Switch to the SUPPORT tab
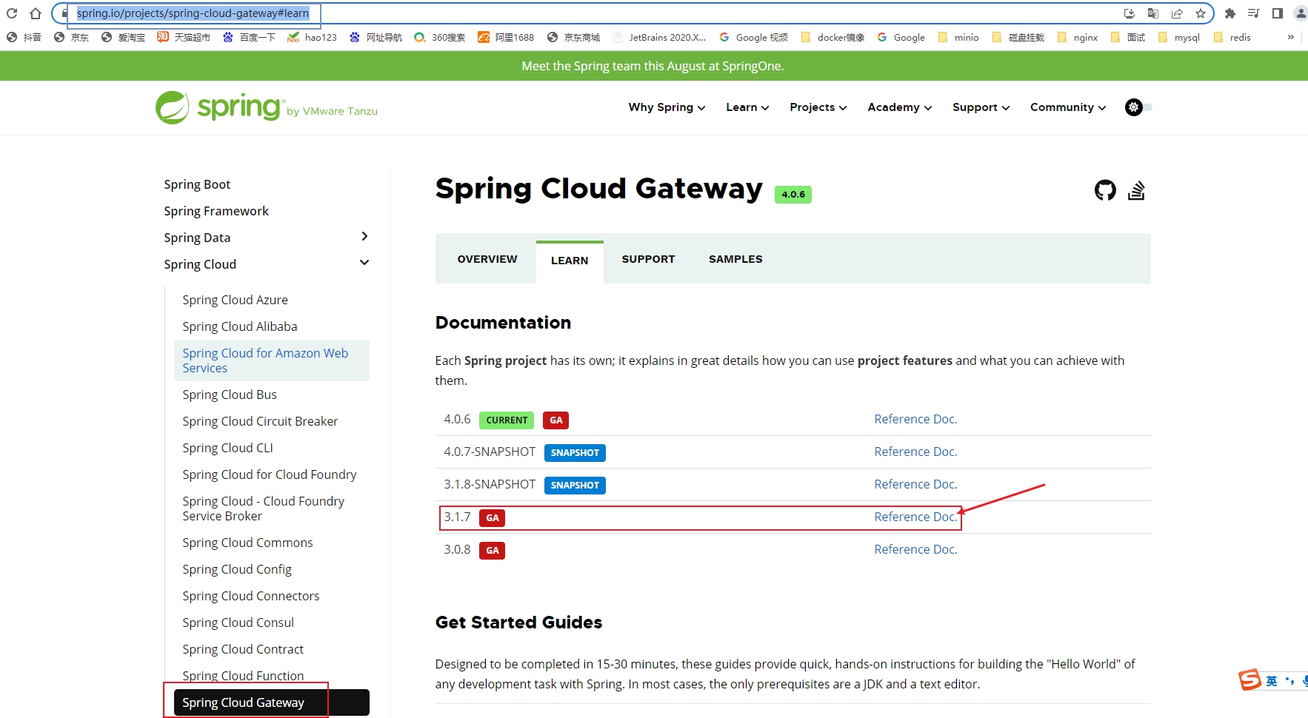The width and height of the screenshot is (1308, 718). [648, 259]
